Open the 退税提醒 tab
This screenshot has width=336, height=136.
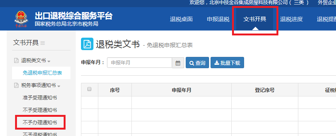(326, 19)
